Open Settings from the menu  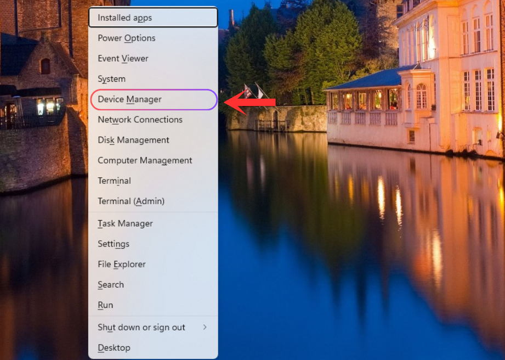tap(154, 244)
